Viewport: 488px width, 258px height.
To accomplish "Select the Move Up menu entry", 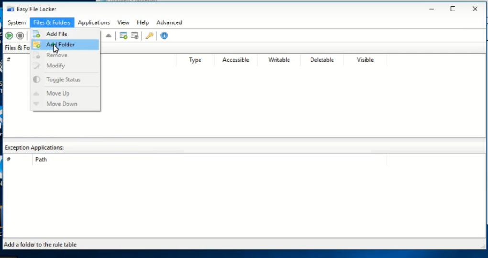I will 65,93.
